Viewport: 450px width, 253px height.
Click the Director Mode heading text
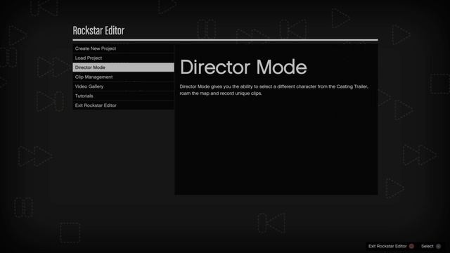[243, 67]
